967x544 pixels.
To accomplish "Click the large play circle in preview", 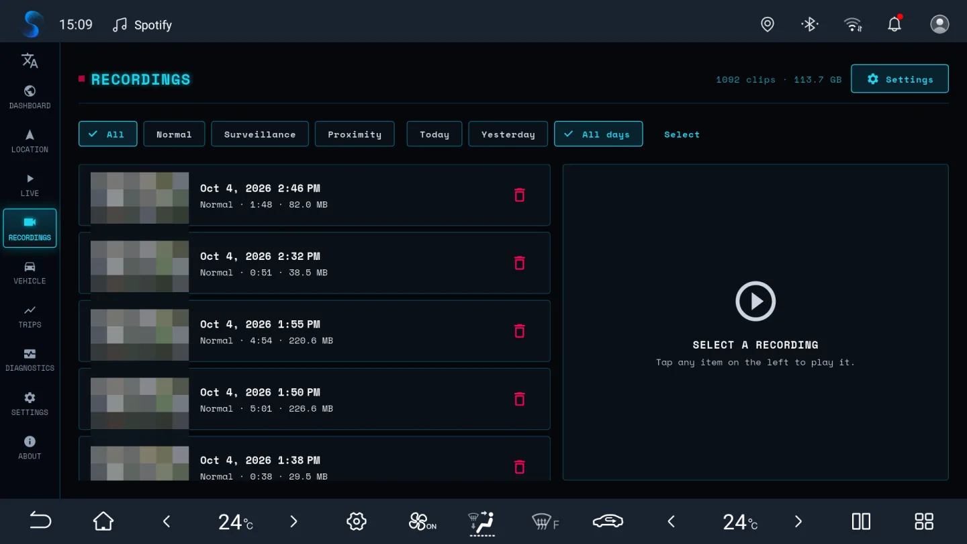I will [x=755, y=301].
